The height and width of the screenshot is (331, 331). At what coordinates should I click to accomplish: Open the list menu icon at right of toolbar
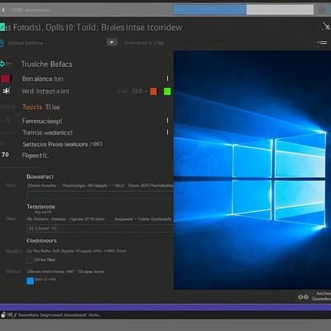322,42
